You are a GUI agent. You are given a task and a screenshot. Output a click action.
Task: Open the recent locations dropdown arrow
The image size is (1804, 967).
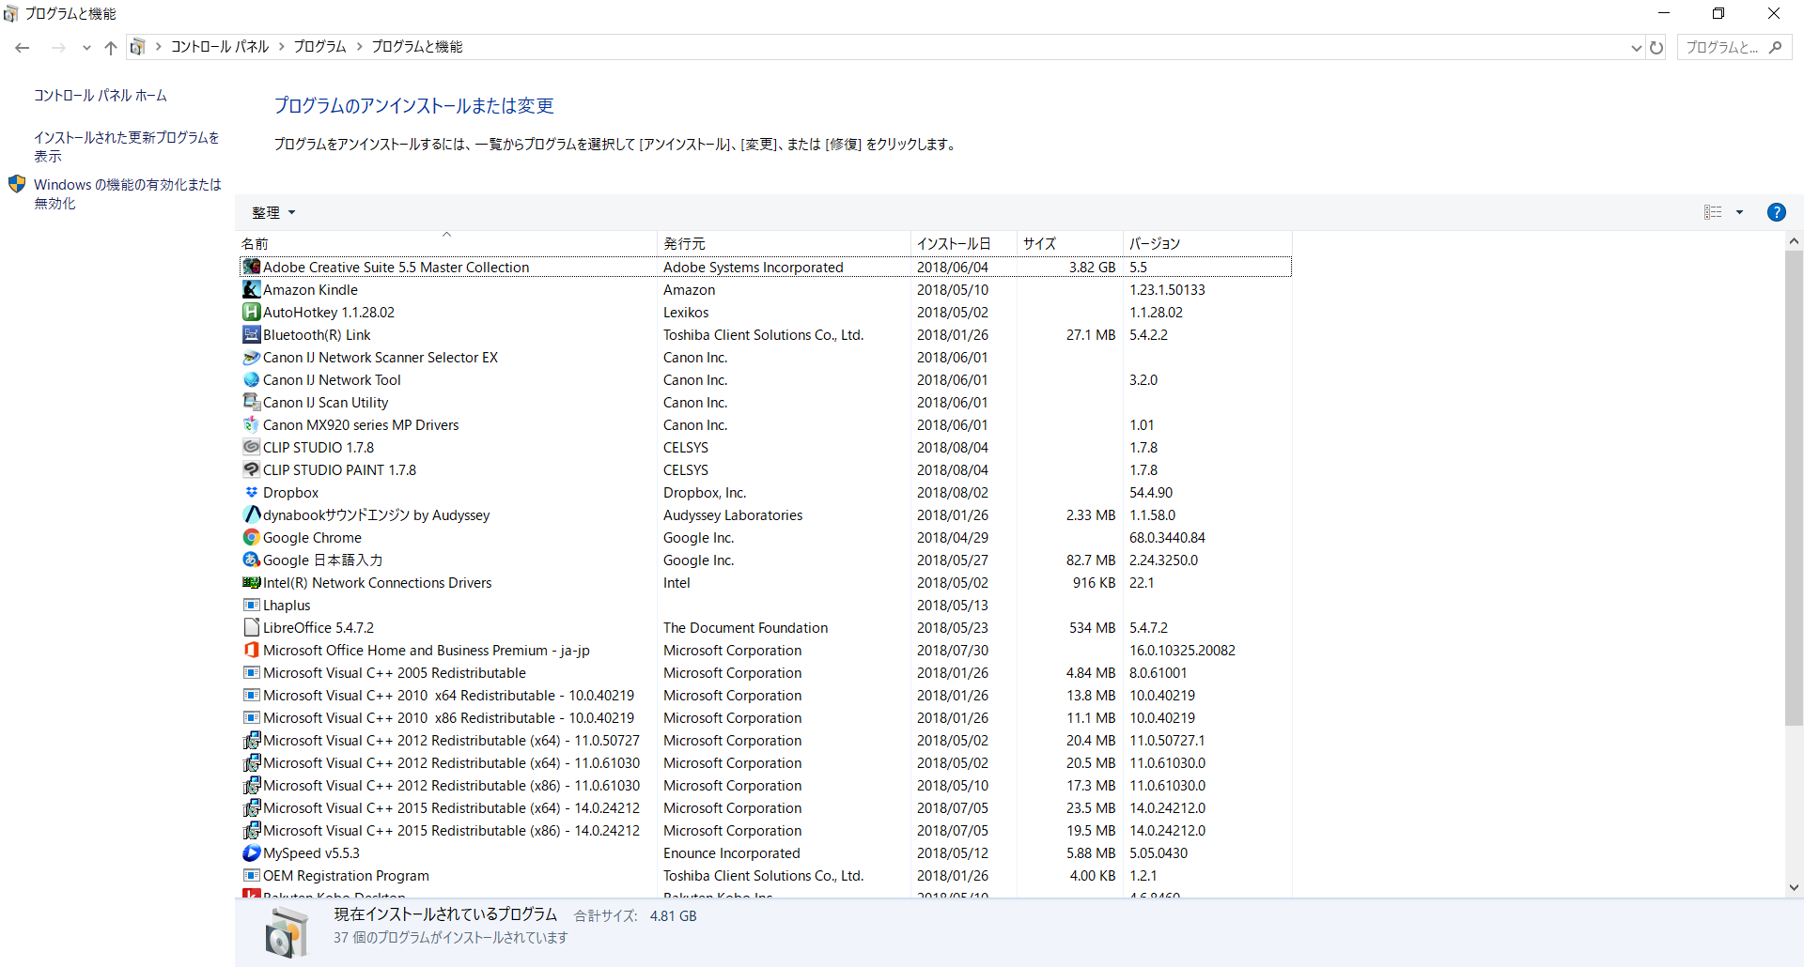pos(86,47)
